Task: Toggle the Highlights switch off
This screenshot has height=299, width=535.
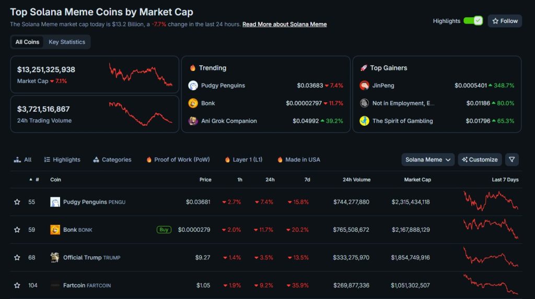Action: click(x=472, y=21)
